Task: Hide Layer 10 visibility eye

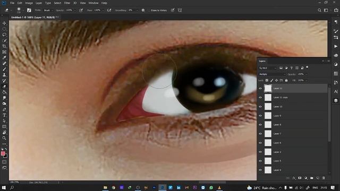Action: [260, 107]
